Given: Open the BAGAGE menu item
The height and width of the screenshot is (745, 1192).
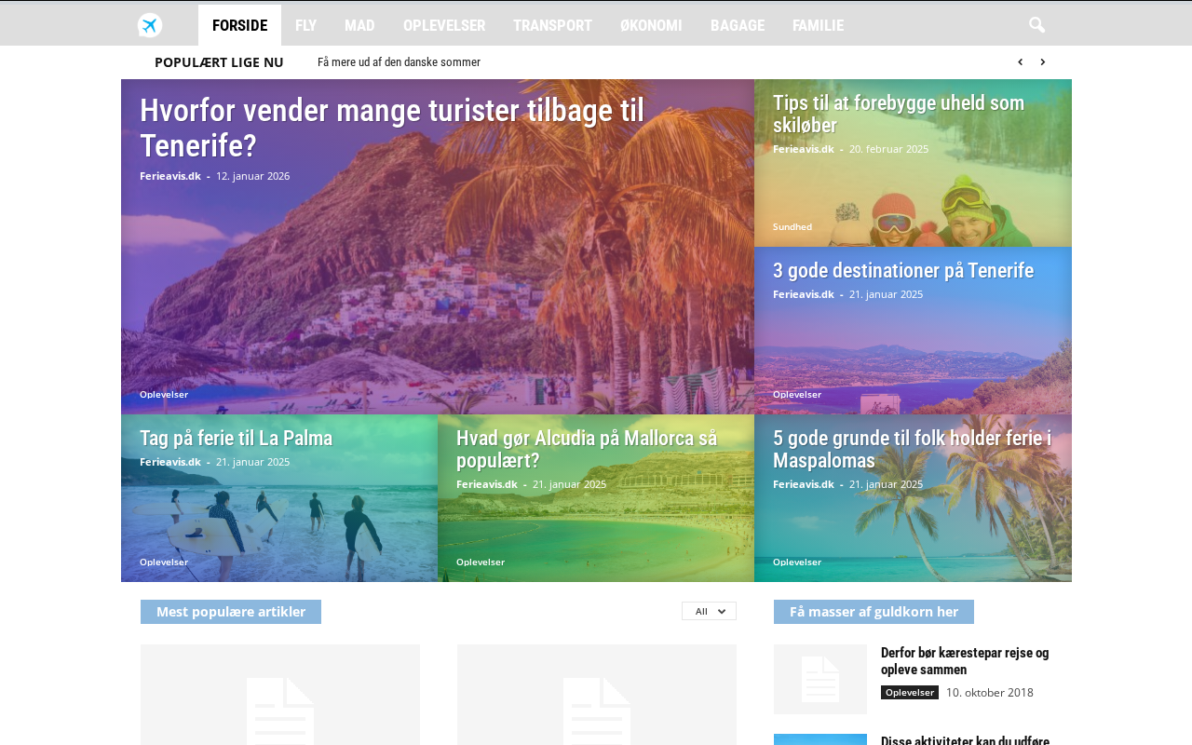Looking at the screenshot, I should (738, 25).
